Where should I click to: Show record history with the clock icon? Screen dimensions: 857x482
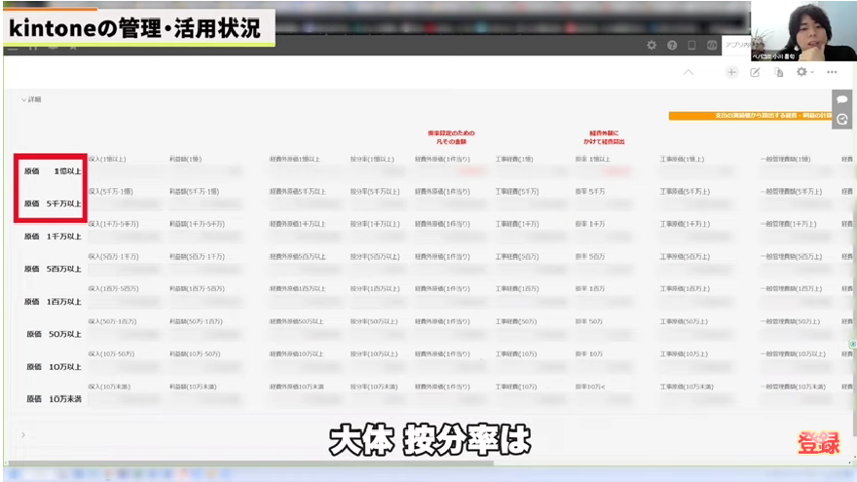click(x=841, y=119)
